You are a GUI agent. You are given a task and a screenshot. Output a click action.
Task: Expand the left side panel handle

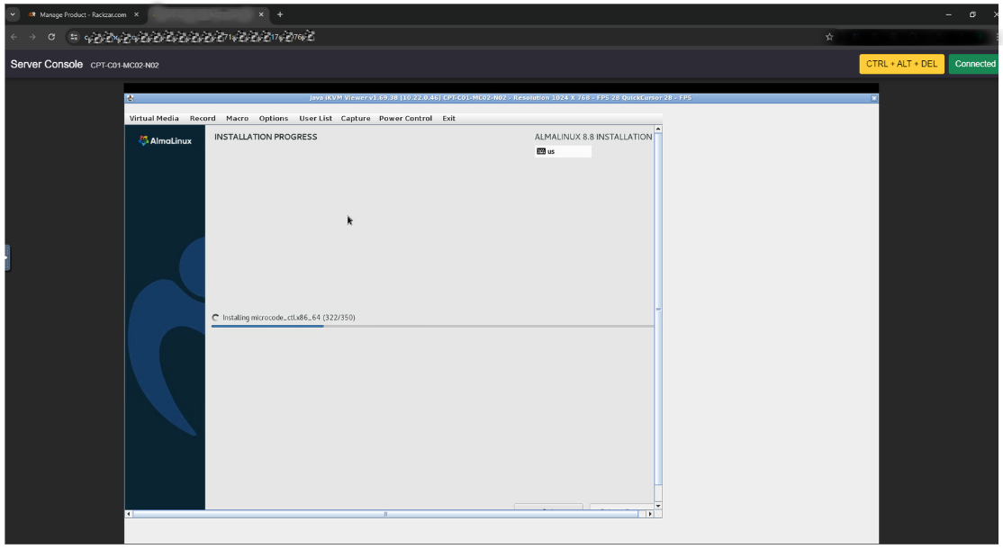(x=7, y=257)
